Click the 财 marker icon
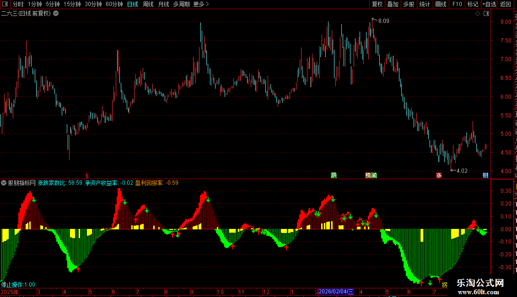 [x=485, y=175]
